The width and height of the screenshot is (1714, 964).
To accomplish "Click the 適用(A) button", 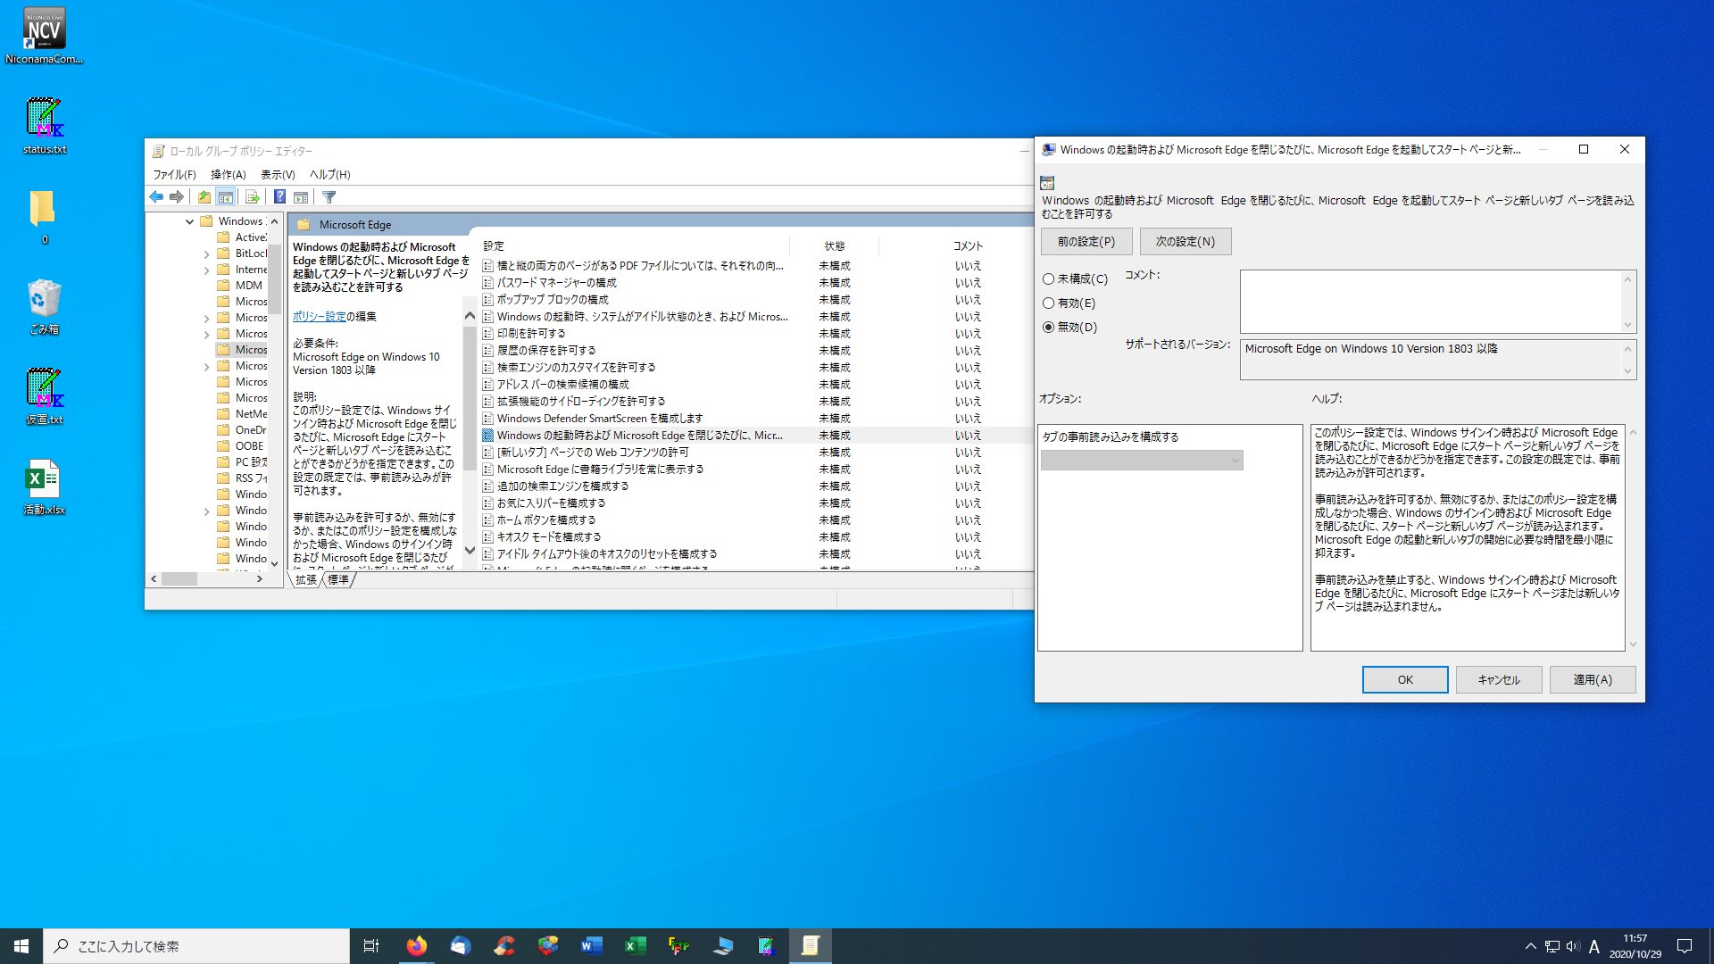I will point(1593,680).
